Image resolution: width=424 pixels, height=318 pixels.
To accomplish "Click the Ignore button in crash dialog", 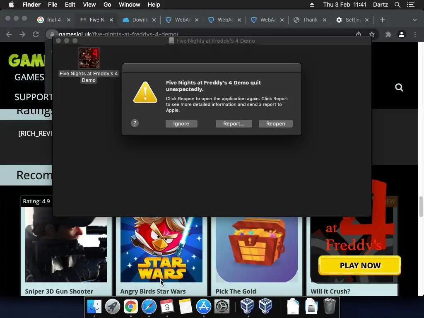I will tap(181, 123).
